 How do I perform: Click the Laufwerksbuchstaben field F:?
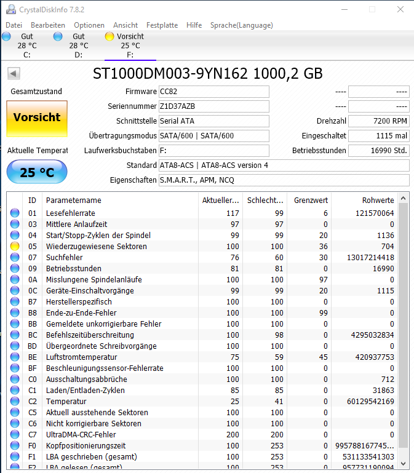[x=214, y=151]
